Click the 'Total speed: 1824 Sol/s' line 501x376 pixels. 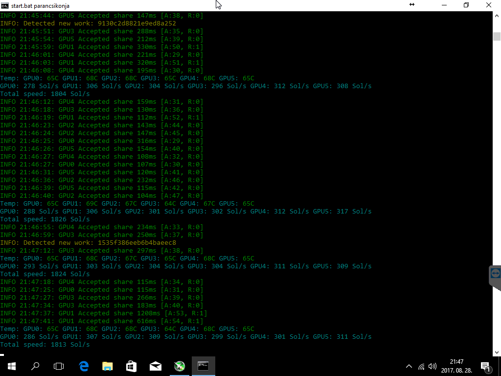point(45,274)
